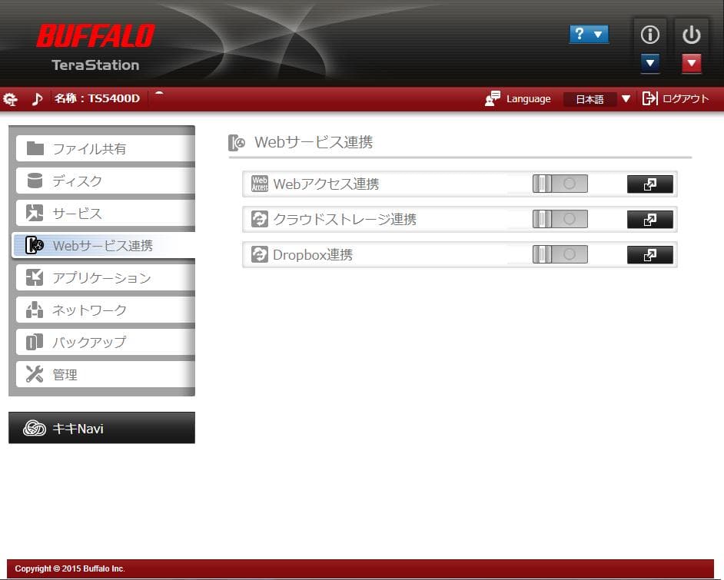Enable the クラウドストレージ連携 switch
The width and height of the screenshot is (724, 580).
[x=559, y=218]
